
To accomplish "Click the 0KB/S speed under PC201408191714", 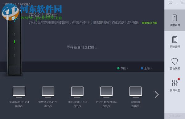I will tap(19, 106).
